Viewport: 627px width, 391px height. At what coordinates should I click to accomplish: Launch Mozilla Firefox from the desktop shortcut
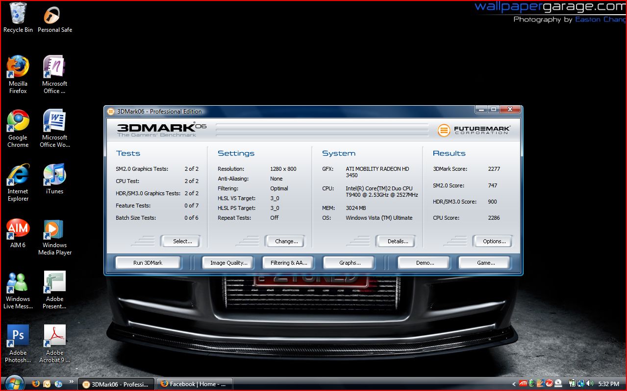(x=18, y=74)
